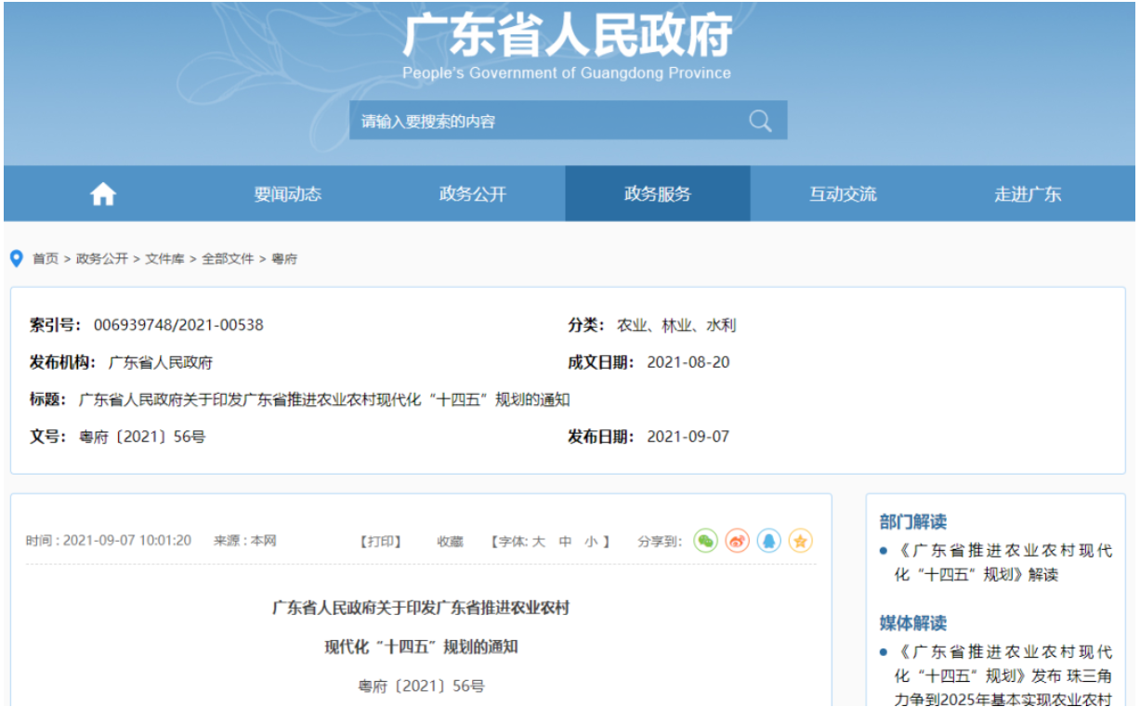Image resolution: width=1140 pixels, height=720 pixels.
Task: Open 文件库 breadcrumb link
Action: 164,259
